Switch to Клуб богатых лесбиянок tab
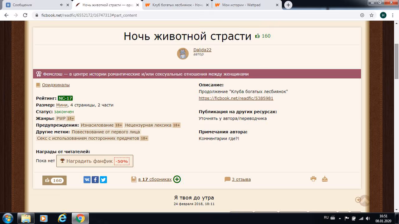This screenshot has height=224, width=399. 177,5
